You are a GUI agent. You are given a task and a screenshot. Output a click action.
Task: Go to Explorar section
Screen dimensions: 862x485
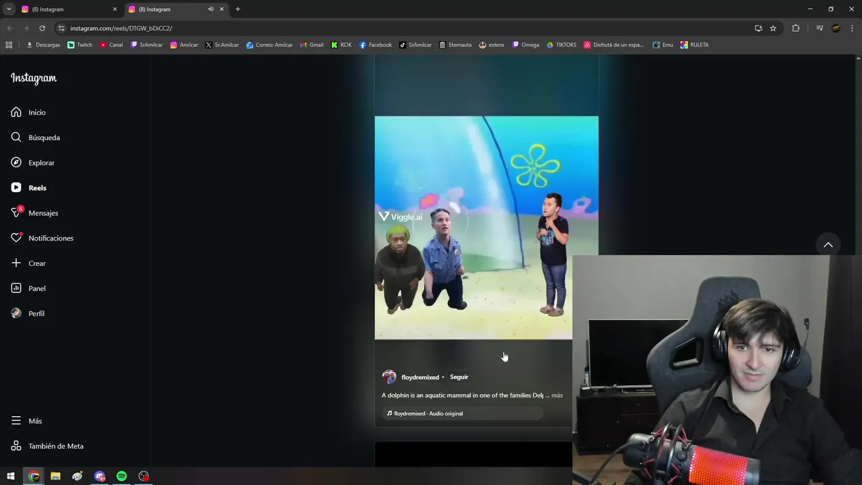[x=32, y=163]
